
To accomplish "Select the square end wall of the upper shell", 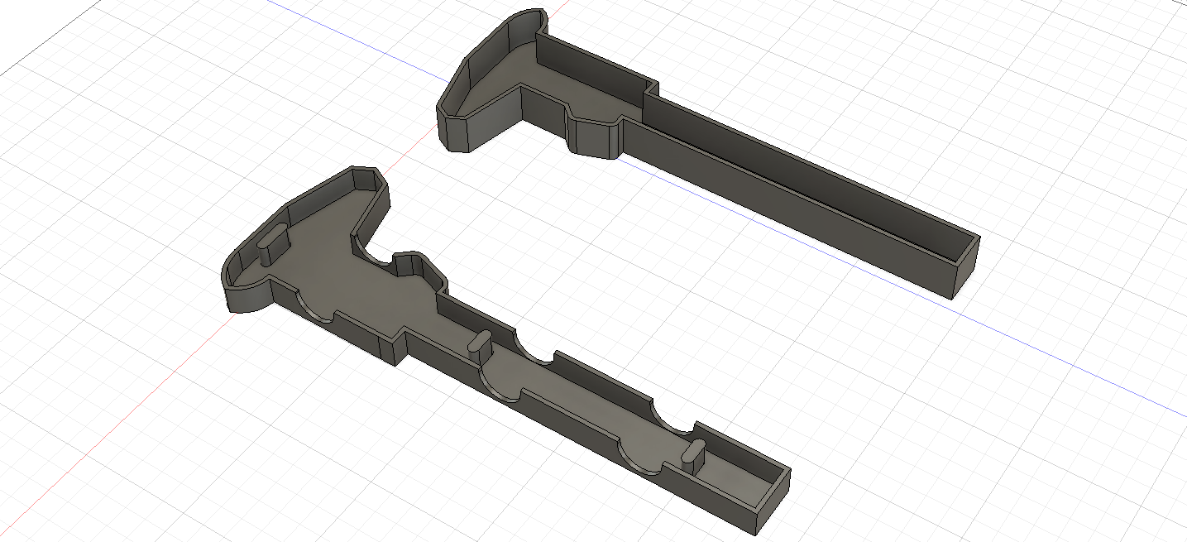I will tap(967, 271).
